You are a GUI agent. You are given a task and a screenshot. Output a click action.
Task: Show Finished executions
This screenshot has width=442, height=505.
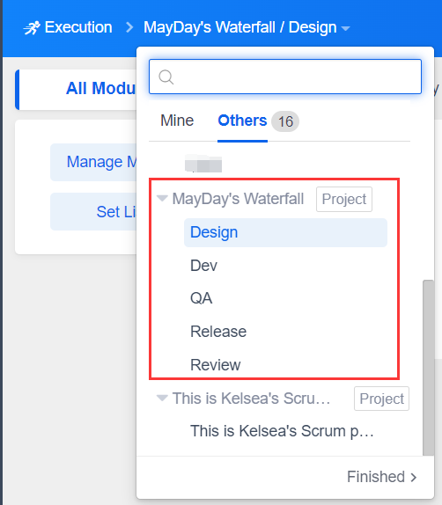(x=376, y=477)
